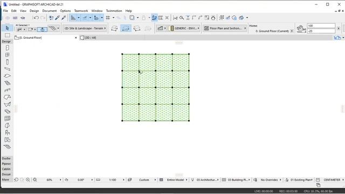Image resolution: width=345 pixels, height=194 pixels.
Task: Click the Undo arrow icon
Action: [x=36, y=18]
